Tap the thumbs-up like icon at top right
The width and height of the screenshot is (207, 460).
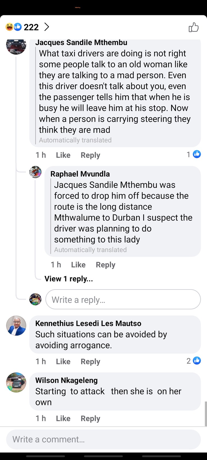click(x=193, y=27)
